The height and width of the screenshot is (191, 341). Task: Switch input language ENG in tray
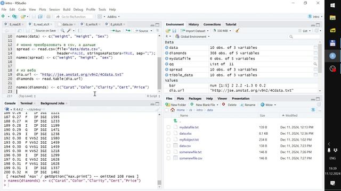332,158
